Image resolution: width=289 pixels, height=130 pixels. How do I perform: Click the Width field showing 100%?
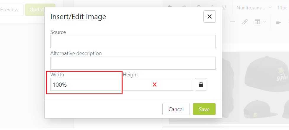click(86, 84)
